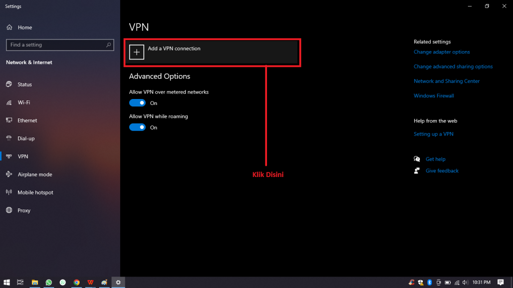Launch Google Chrome from taskbar
Image resolution: width=513 pixels, height=288 pixels.
[76, 282]
